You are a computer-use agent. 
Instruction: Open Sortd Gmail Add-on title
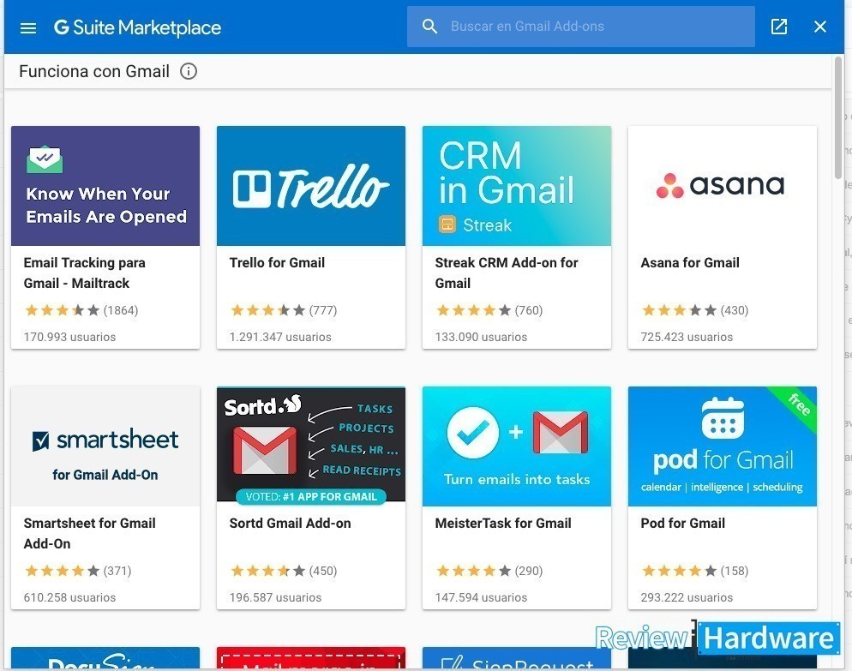[291, 524]
